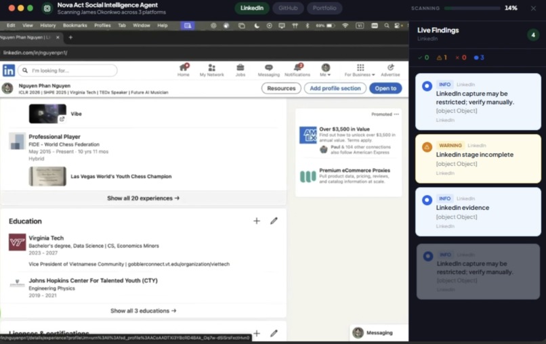Click the battery icon in menu bar
This screenshot has width=546, height=344.
[x=331, y=26]
